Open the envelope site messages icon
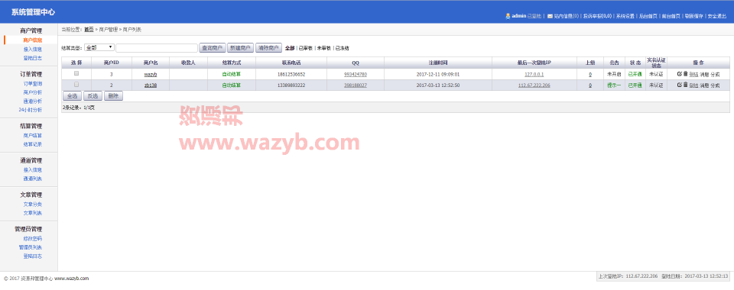This screenshot has height=290, width=734. coord(550,16)
